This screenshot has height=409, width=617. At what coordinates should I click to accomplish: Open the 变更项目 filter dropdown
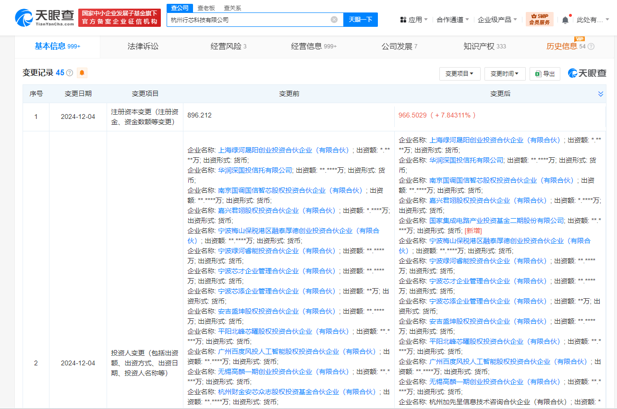pyautogui.click(x=459, y=73)
